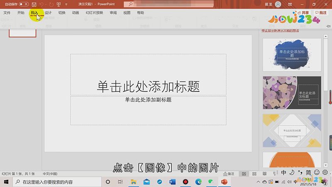332x187 pixels.
Task: Click the PowerPoint taskbar icon
Action: (224, 182)
